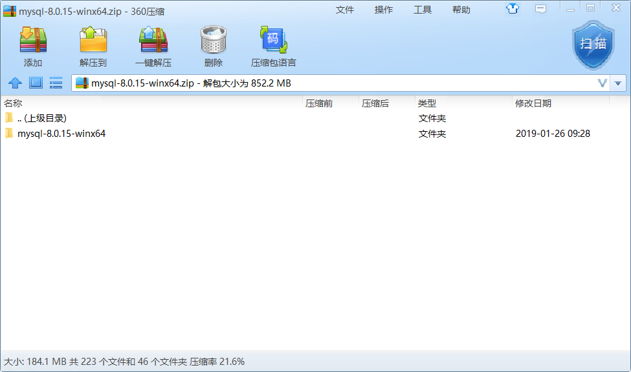Switch to detailed list view mode
Viewport: 631px width, 372px height.
56,83
